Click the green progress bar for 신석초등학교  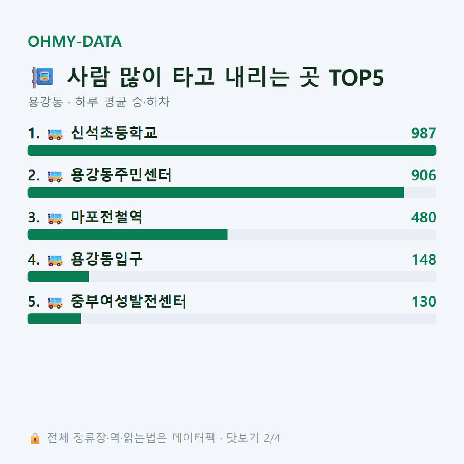(232, 150)
